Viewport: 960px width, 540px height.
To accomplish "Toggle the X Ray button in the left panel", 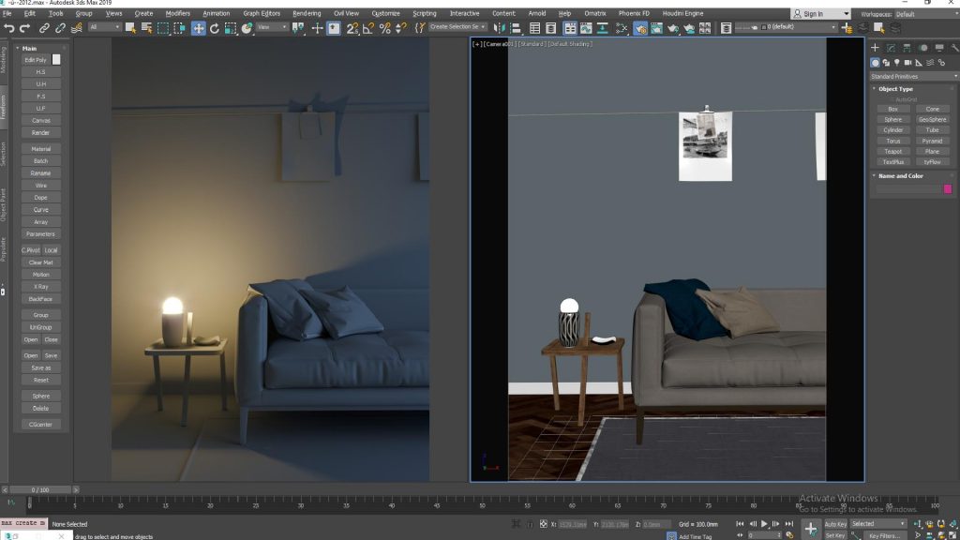I will 41,287.
